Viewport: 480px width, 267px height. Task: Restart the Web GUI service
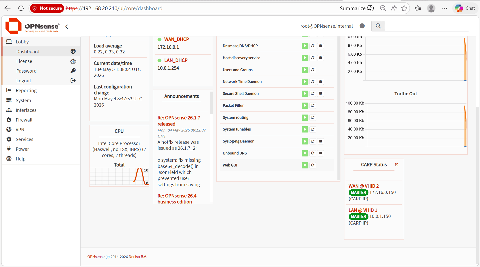click(313, 165)
